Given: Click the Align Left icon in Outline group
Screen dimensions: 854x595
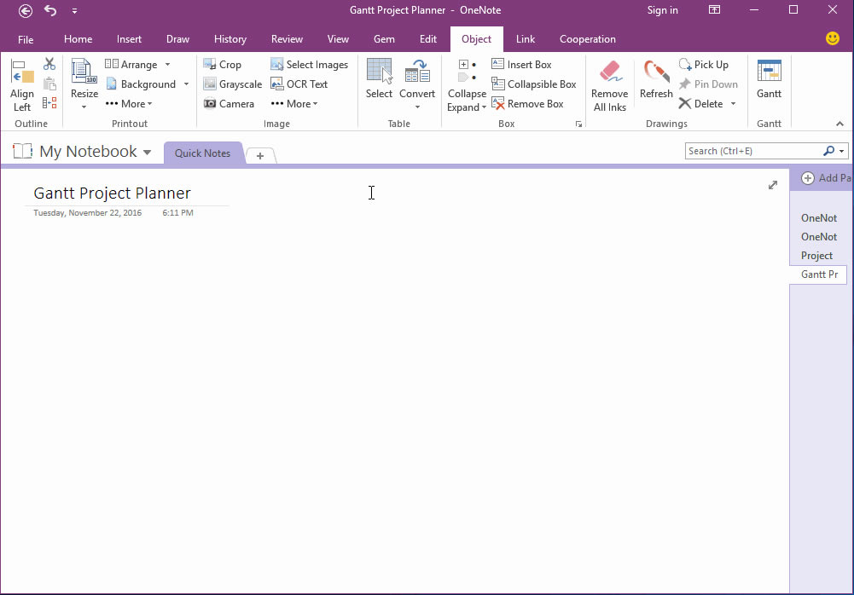Looking at the screenshot, I should point(21,84).
